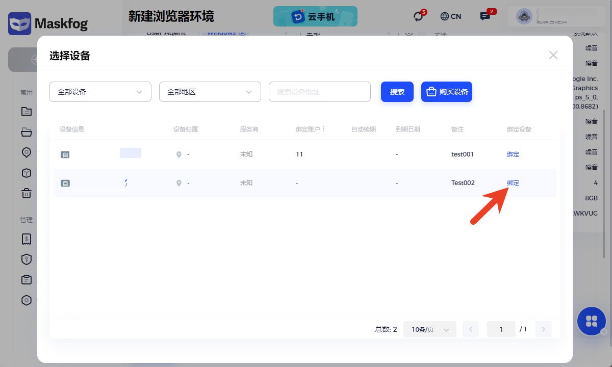Click the 搜索 search button

(x=397, y=92)
